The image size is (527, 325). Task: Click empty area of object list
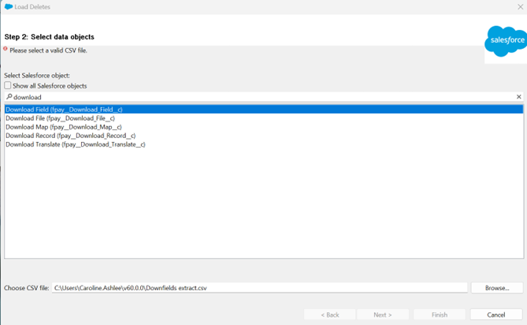pyautogui.click(x=264, y=205)
